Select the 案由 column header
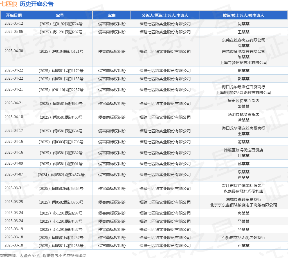This screenshot has height=258, width=288. point(112,15)
